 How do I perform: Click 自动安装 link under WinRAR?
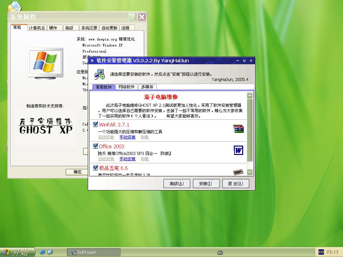[x=106, y=137]
